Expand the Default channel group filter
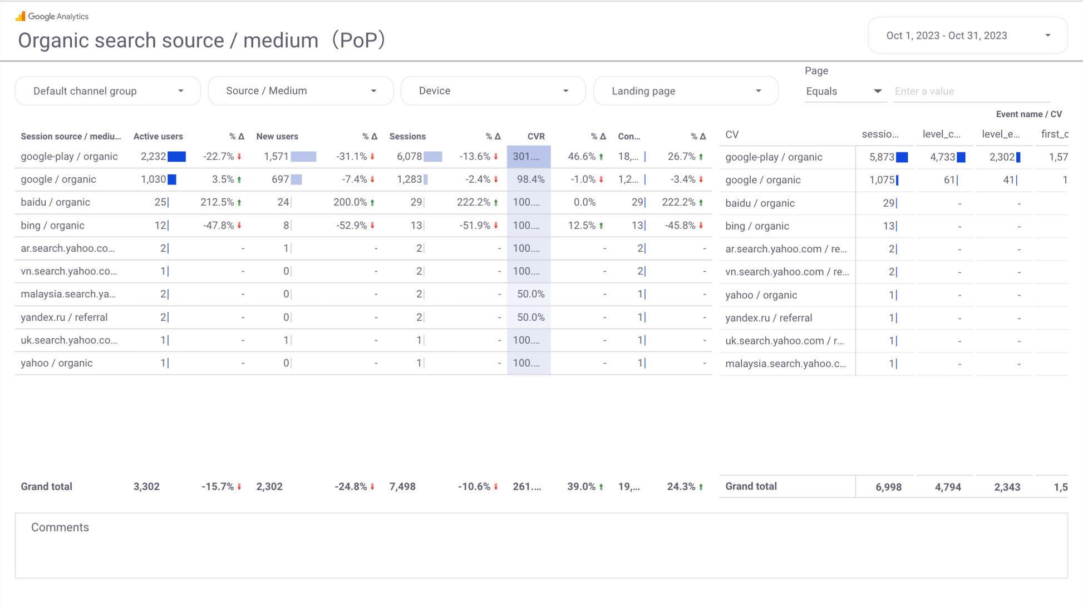Screen dimensions: 1083x609 click(107, 91)
